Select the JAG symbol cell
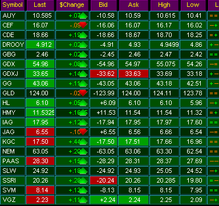The image size is (219, 206). [x=13, y=132]
